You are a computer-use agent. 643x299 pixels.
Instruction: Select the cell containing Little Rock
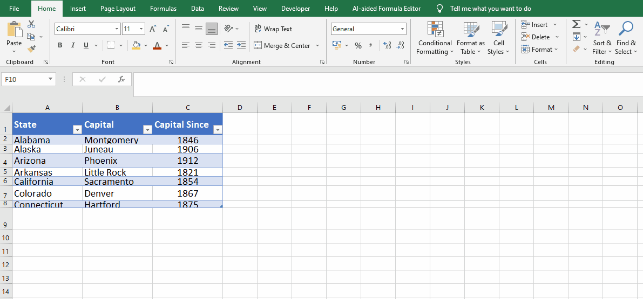coord(117,172)
